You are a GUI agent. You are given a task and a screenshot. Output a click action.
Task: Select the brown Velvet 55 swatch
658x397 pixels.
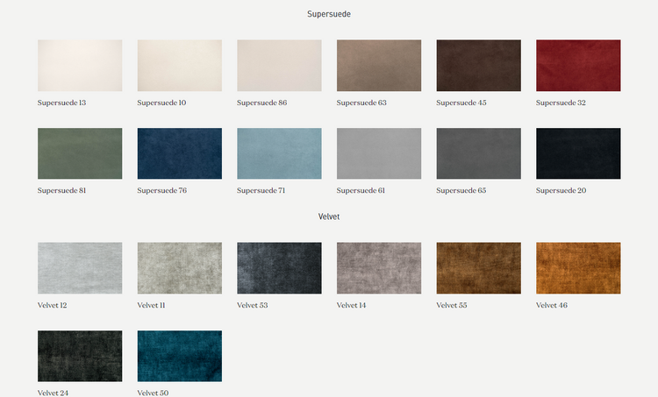coord(478,268)
